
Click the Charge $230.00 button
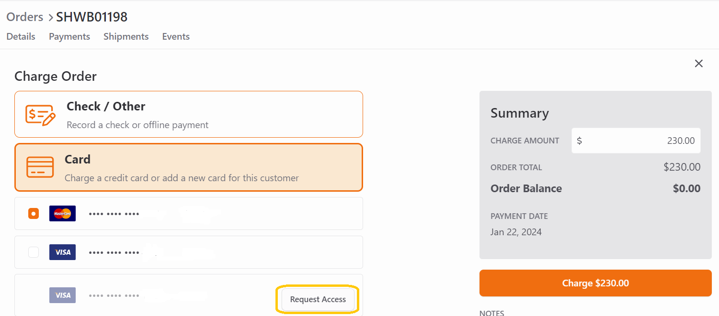click(595, 283)
